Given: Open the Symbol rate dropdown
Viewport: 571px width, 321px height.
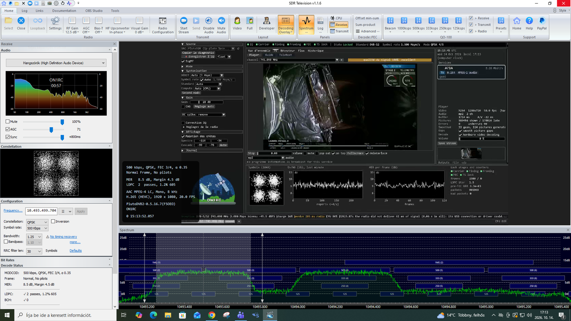Looking at the screenshot, I should pos(37,228).
